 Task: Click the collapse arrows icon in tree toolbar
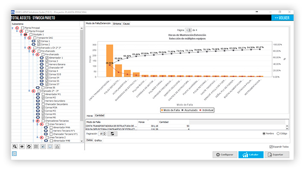pos(57,147)
